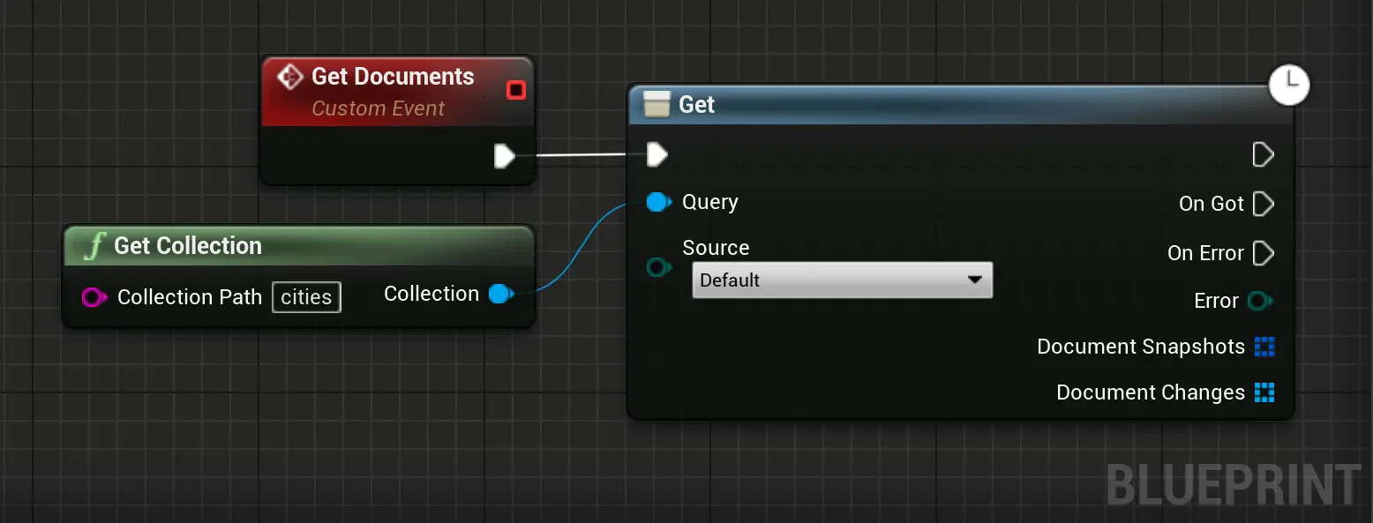
Task: Click the Get node execution input pin
Action: pos(656,155)
